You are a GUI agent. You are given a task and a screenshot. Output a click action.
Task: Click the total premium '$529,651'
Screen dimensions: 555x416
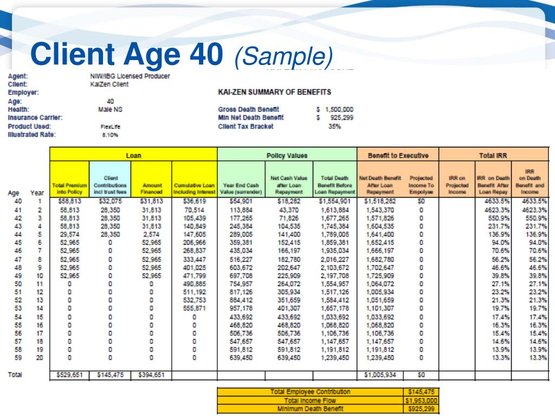69,375
